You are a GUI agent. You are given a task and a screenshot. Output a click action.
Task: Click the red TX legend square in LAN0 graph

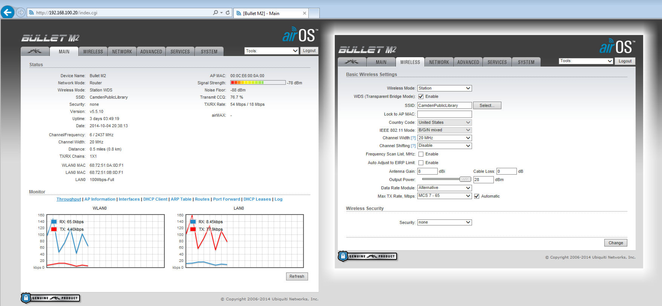click(193, 229)
